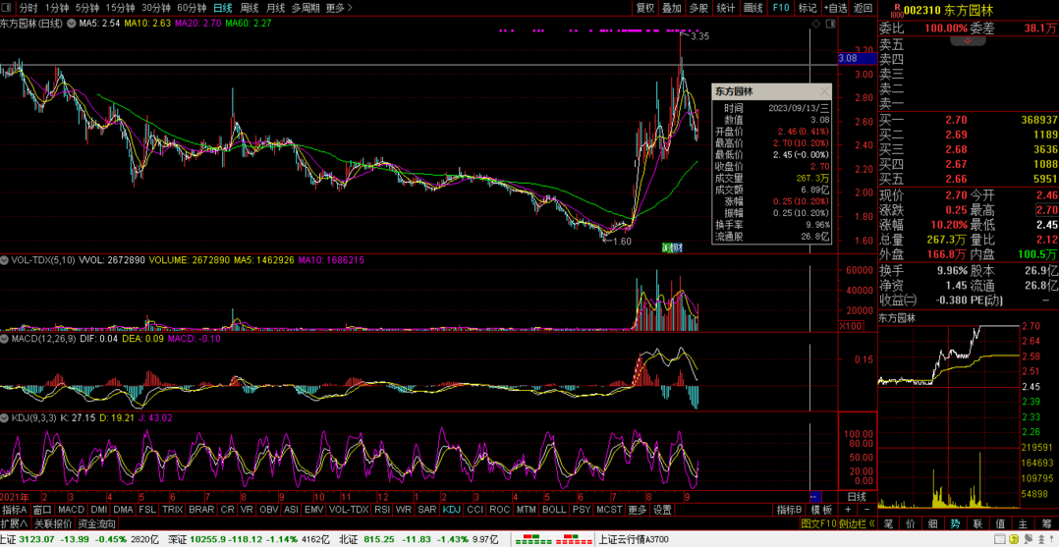Click the 日线 label at chart bottom-right
1059x547 pixels.
click(857, 496)
